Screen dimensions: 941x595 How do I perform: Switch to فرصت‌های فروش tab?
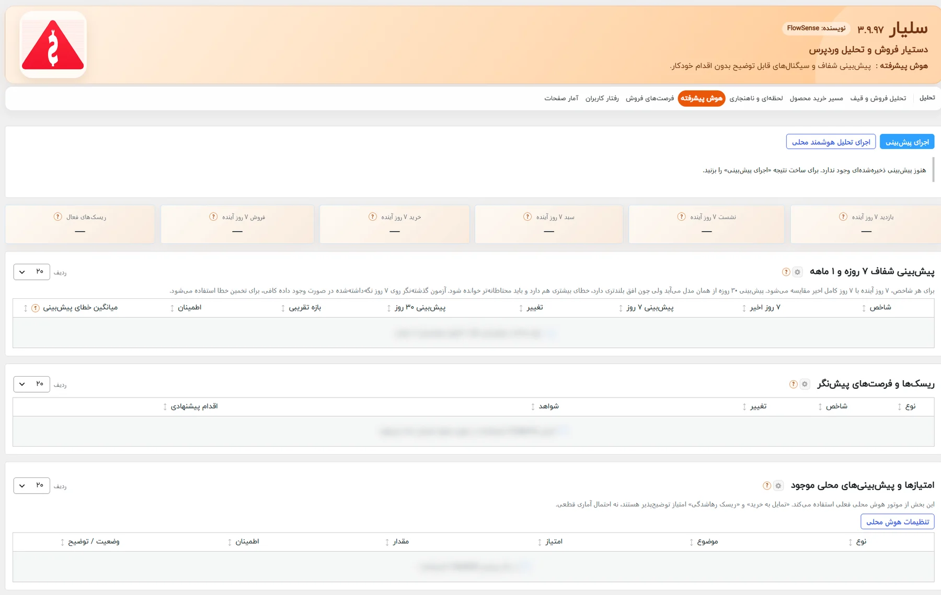[x=650, y=98]
